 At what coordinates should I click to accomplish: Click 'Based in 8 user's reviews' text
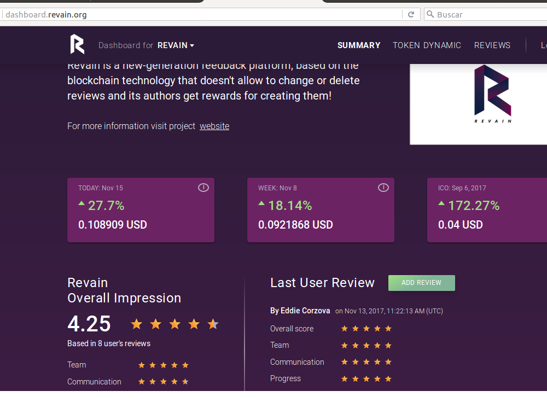[x=109, y=343]
